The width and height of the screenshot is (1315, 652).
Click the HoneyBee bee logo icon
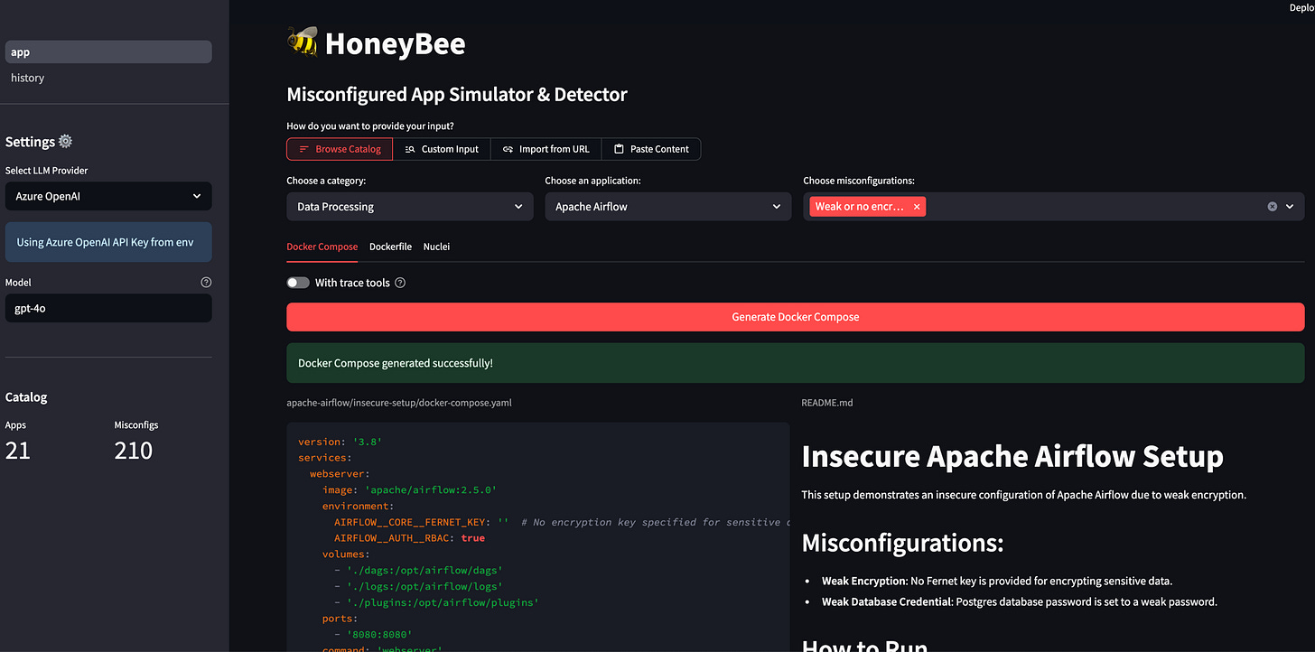coord(302,42)
